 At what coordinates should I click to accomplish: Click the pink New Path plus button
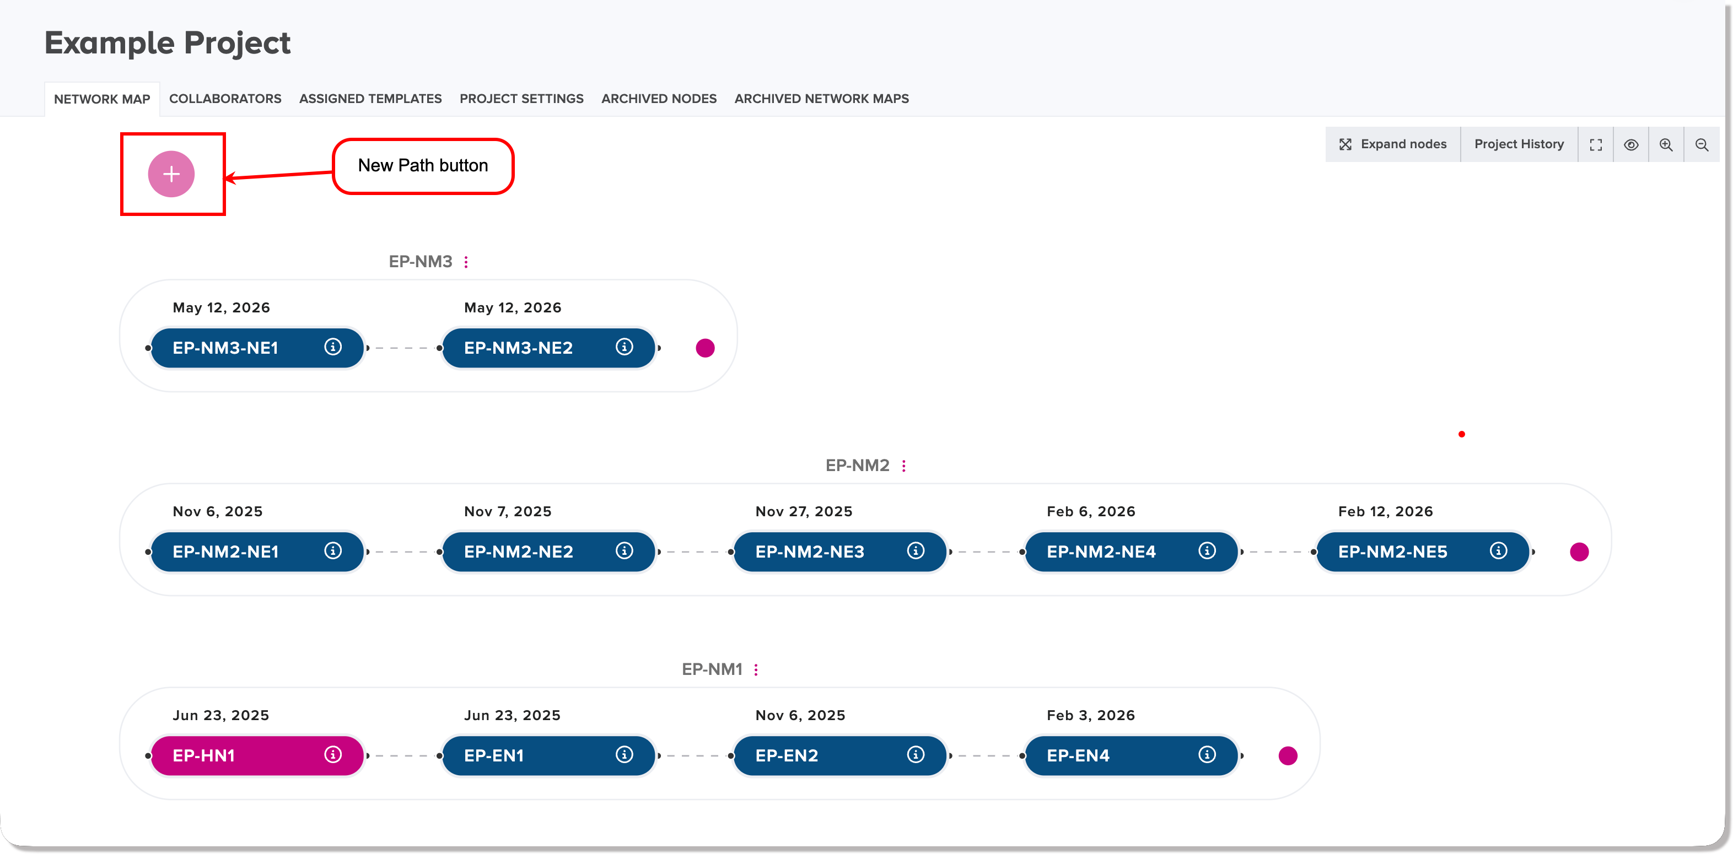(x=171, y=174)
